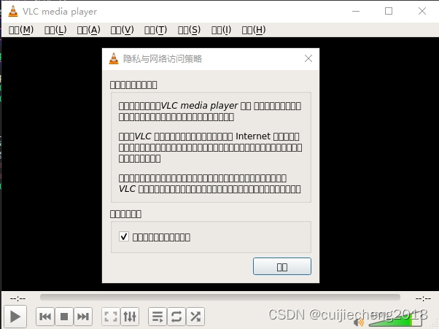
Task: Toggle fullscreen video mode
Action: tap(111, 317)
